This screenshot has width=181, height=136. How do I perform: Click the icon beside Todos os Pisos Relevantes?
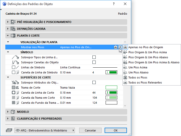point(125,83)
